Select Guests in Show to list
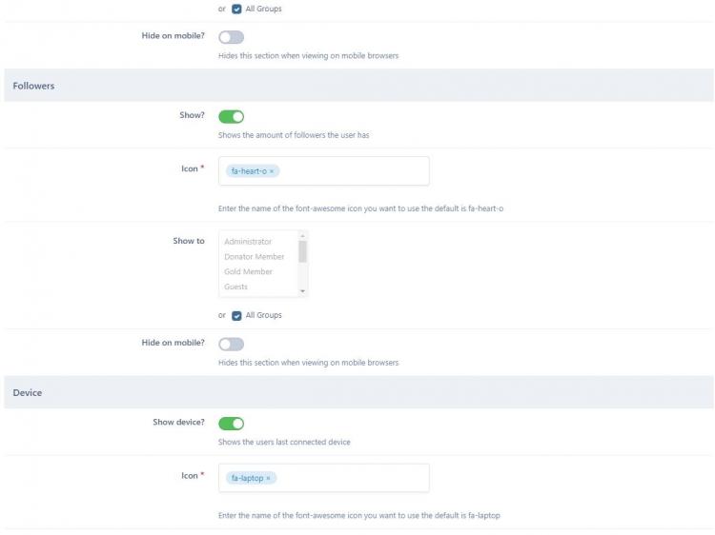 tap(235, 287)
